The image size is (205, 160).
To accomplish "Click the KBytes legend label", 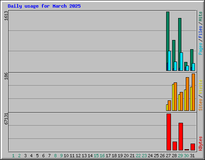I will click(200, 144).
